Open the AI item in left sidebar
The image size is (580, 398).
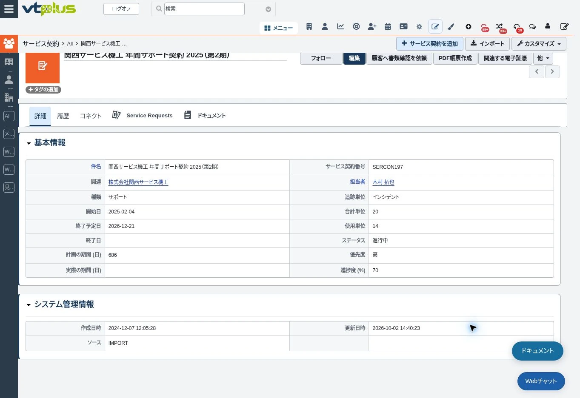[x=9, y=116]
